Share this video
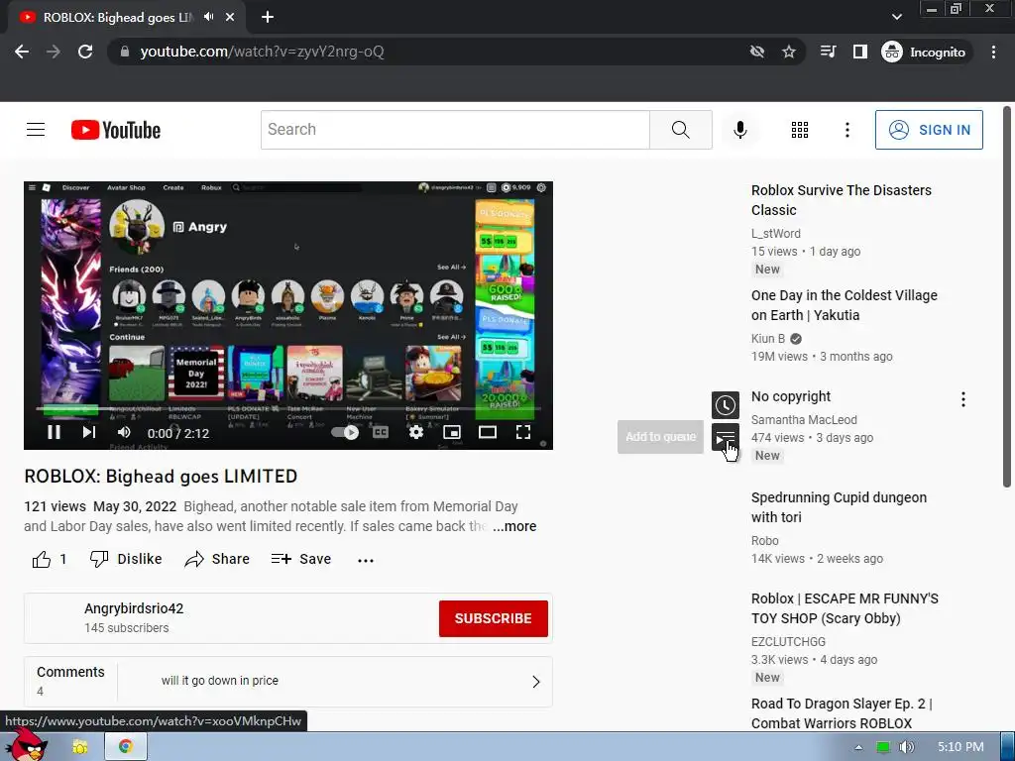The height and width of the screenshot is (761, 1015). point(217,559)
